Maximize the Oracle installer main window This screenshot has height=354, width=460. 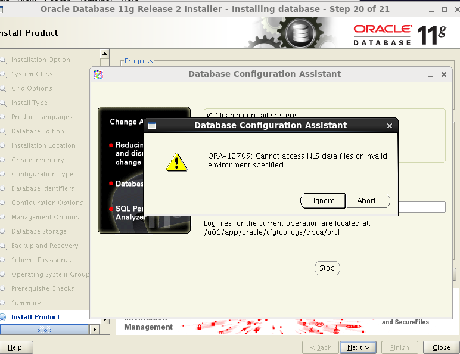click(x=445, y=10)
